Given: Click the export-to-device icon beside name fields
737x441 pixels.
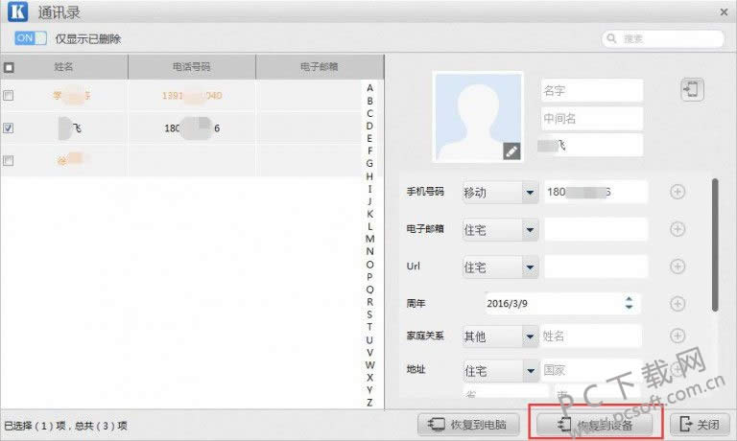Looking at the screenshot, I should [692, 90].
